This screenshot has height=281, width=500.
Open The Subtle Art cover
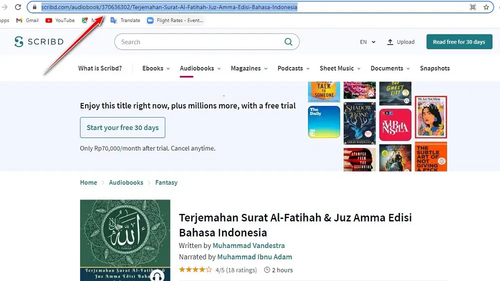(x=431, y=157)
